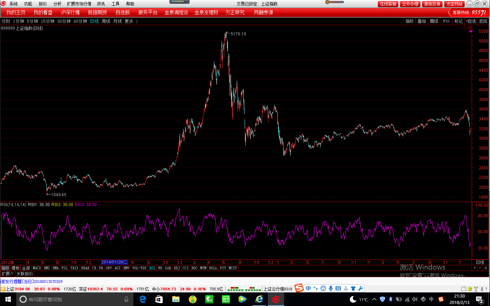The height and width of the screenshot is (306, 490).
Task: Open Microsoft Edge from the taskbar
Action: [143, 299]
